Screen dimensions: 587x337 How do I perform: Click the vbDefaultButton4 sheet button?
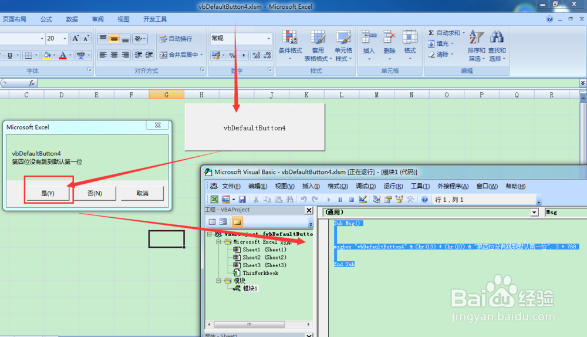[x=255, y=127]
